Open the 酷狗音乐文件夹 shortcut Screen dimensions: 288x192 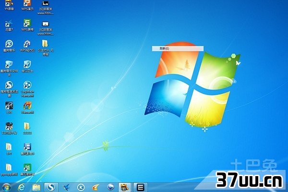9,69
